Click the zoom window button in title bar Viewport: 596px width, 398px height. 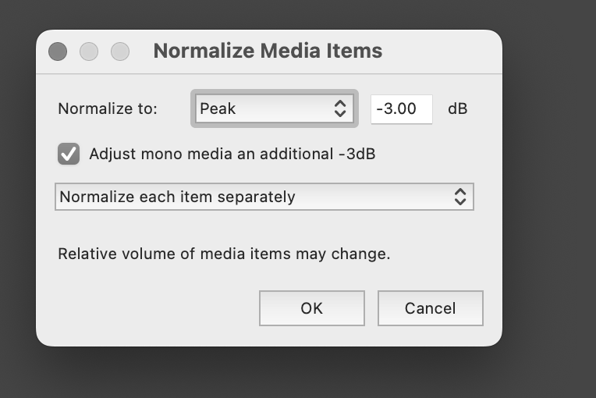pos(120,52)
